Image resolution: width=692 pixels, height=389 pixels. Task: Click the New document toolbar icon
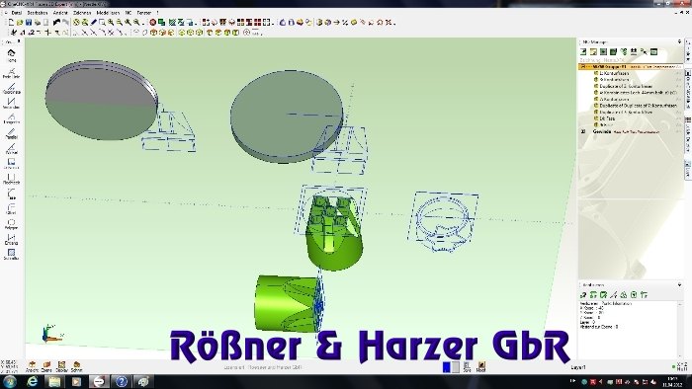[x=11, y=22]
